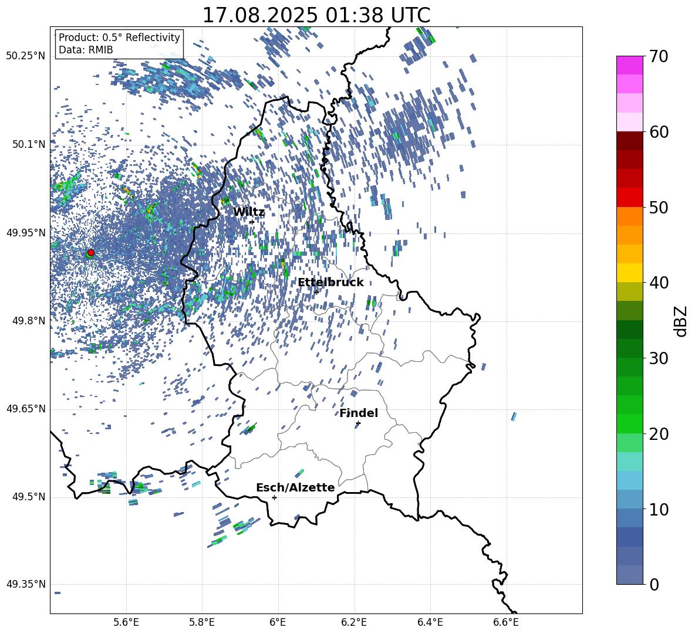
Task: Pick the magenta swatch just below 70 dBZ
Action: [629, 65]
